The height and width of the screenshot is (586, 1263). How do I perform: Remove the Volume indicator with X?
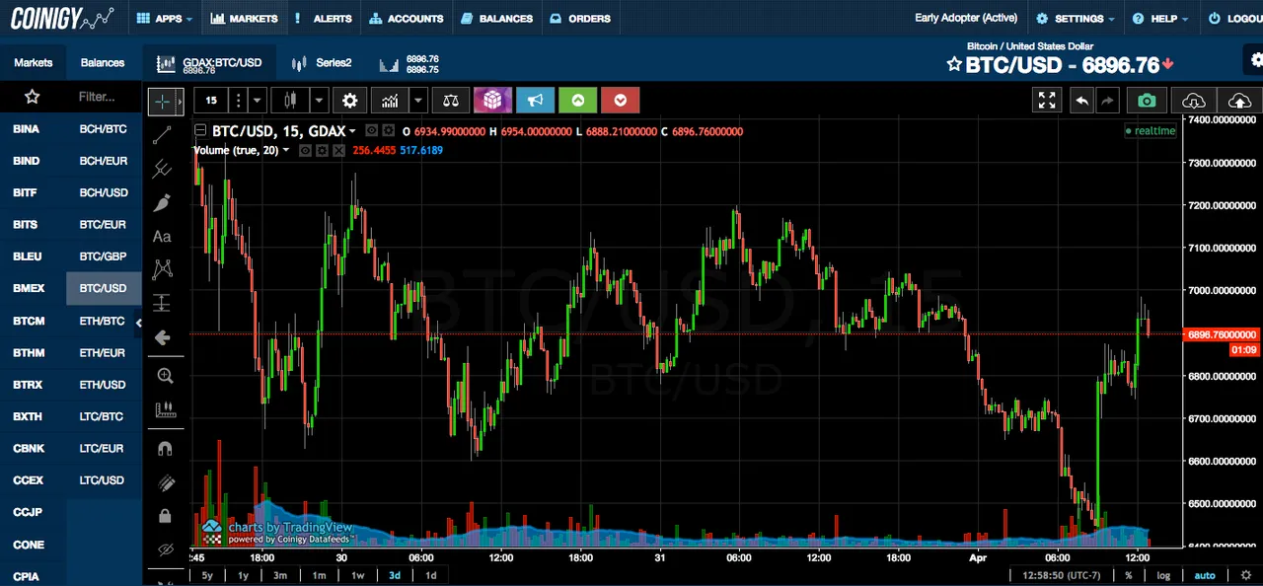pos(339,151)
